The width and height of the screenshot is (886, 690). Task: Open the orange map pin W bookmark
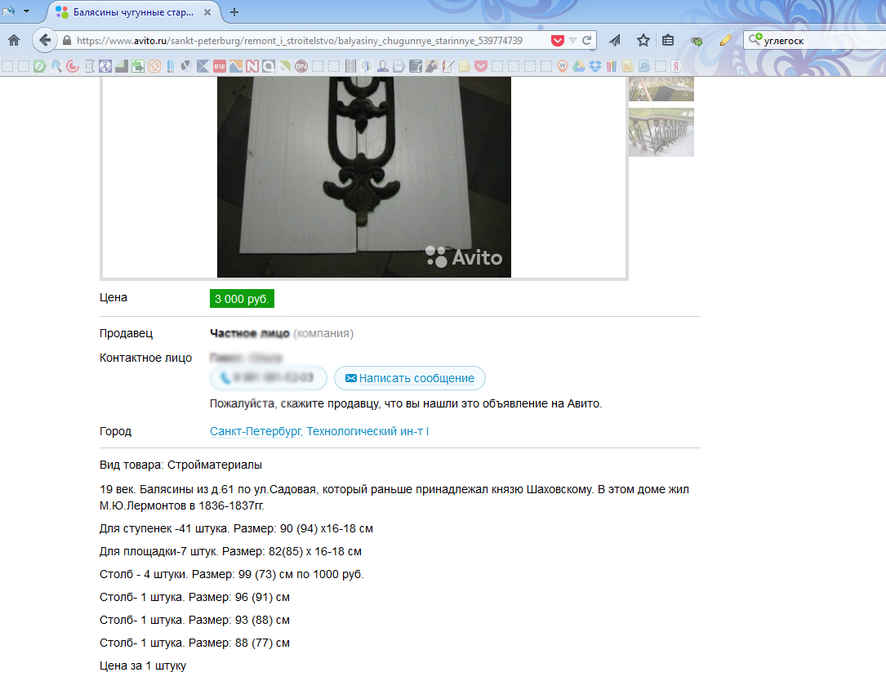click(563, 66)
